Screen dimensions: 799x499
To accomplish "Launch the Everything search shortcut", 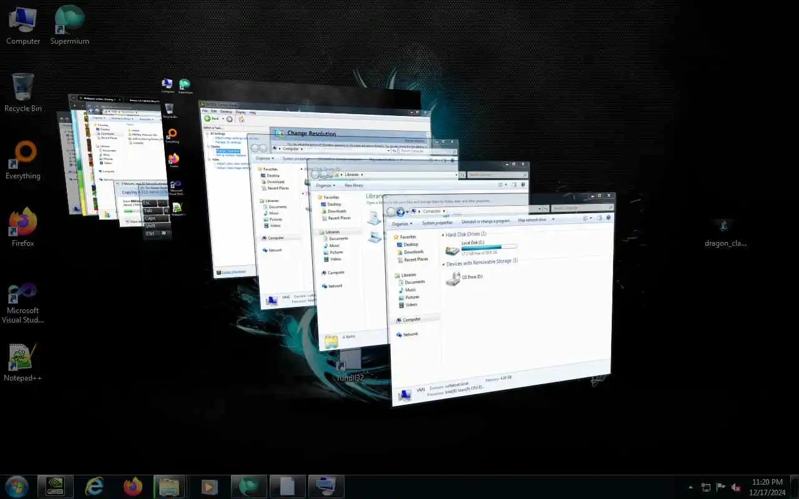I will pos(23,160).
